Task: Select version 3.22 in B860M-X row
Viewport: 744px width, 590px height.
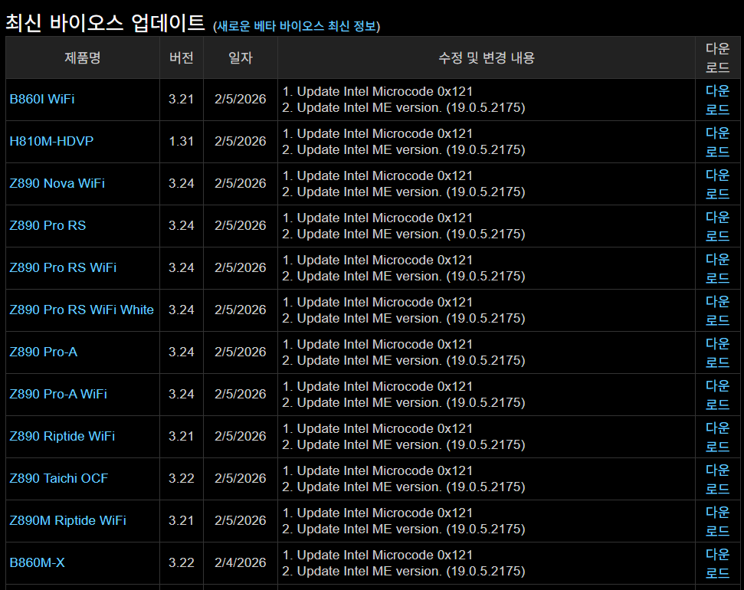Action: pos(182,563)
